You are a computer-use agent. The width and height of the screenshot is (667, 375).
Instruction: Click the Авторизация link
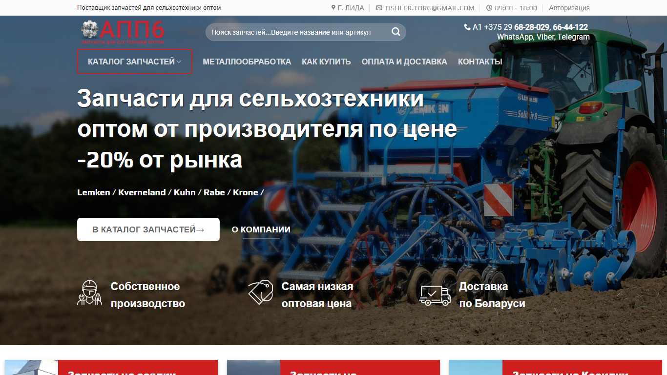point(569,8)
